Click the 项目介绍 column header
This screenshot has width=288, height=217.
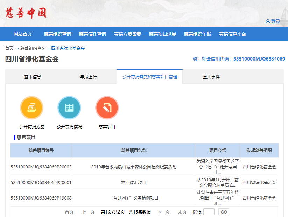(x=218, y=150)
